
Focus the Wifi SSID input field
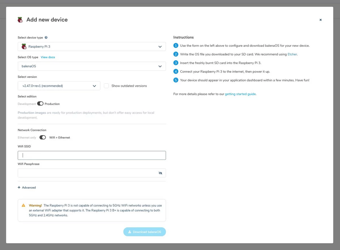pyautogui.click(x=92, y=155)
